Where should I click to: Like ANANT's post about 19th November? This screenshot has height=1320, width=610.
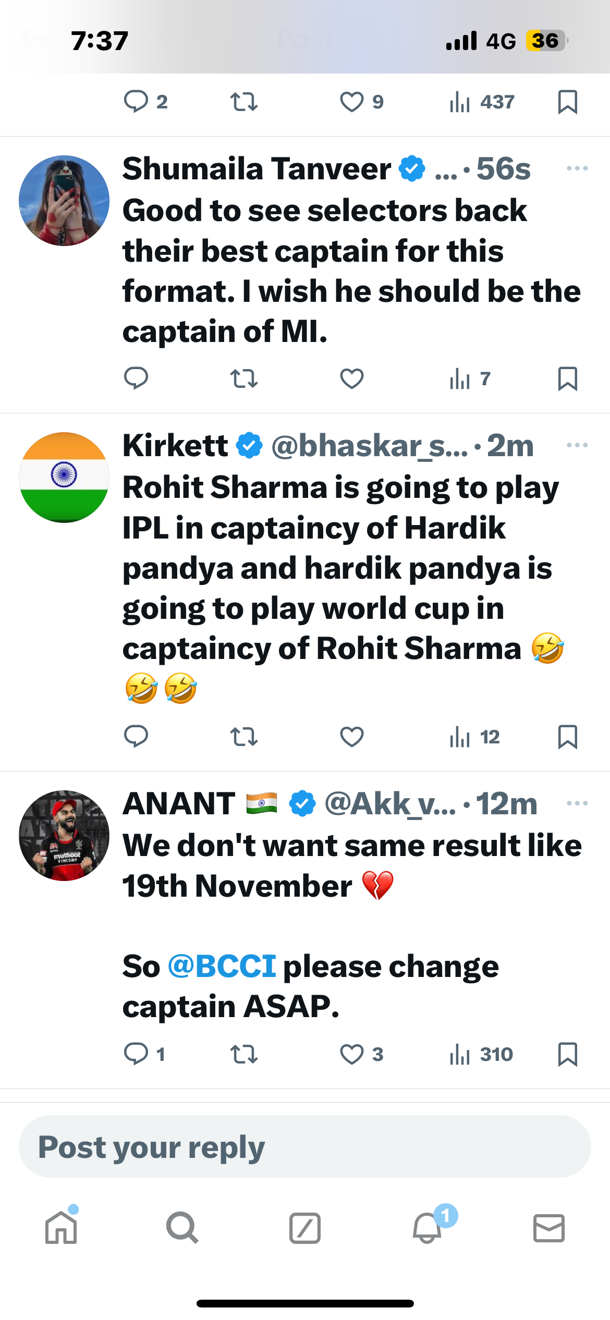[x=352, y=1055]
